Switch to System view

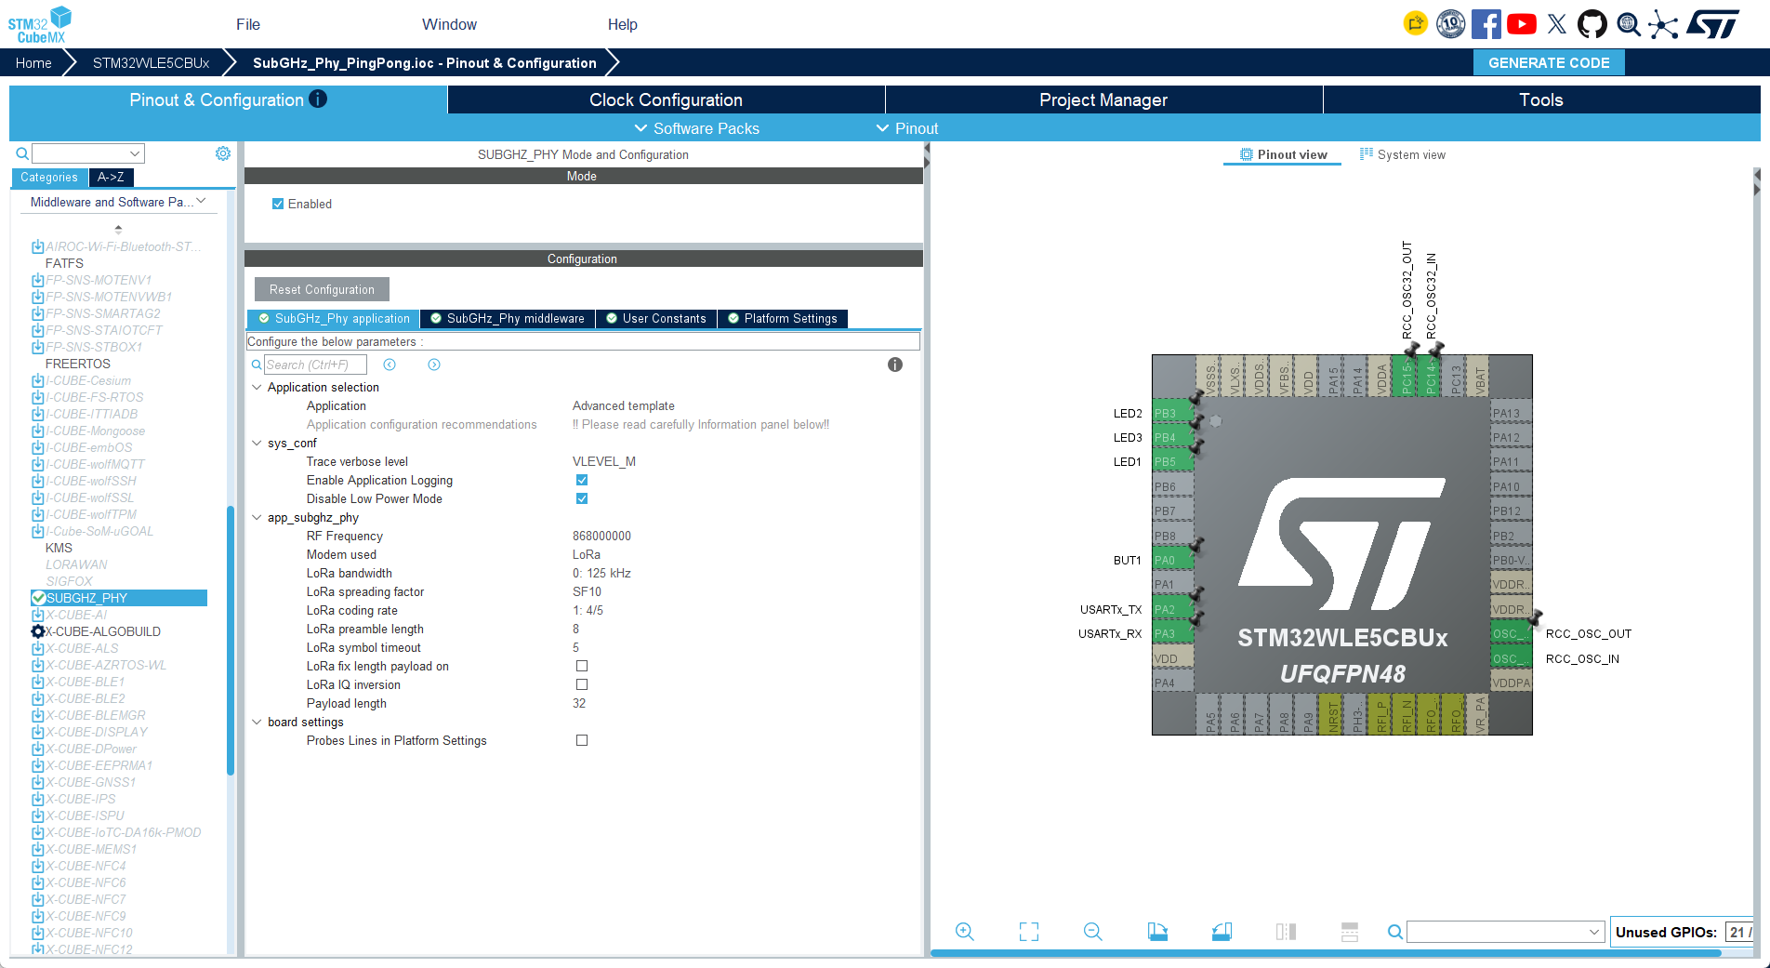[x=1403, y=154]
